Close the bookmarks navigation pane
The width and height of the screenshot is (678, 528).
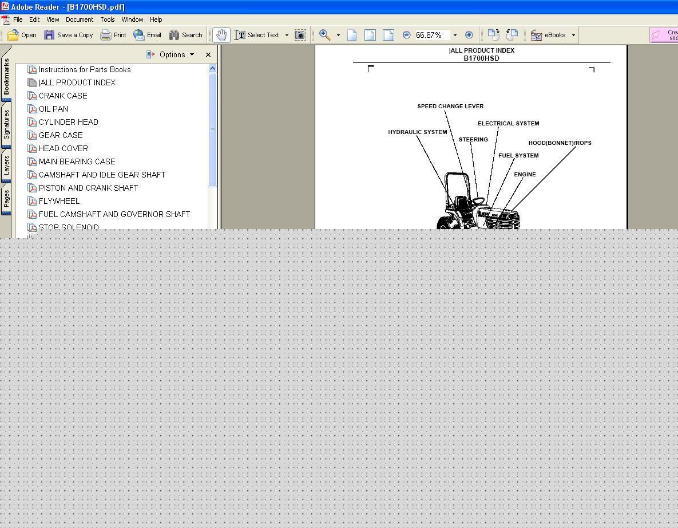click(208, 54)
